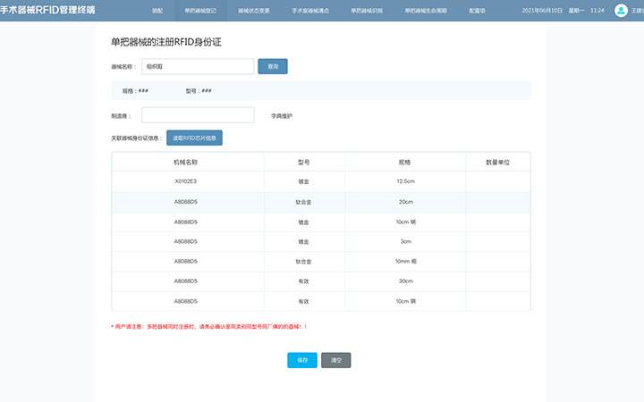The width and height of the screenshot is (644, 402).
Task: Open the 单把器械生命周期 tab
Action: pos(425,11)
